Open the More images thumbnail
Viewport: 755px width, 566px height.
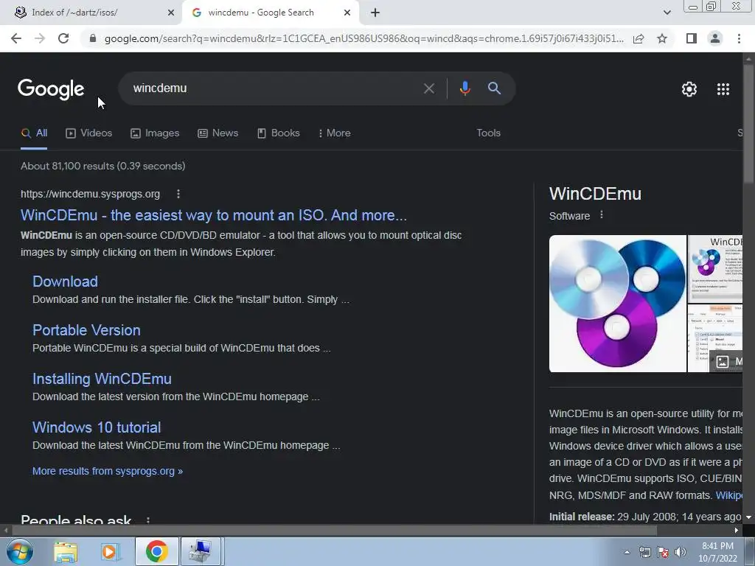(x=715, y=338)
